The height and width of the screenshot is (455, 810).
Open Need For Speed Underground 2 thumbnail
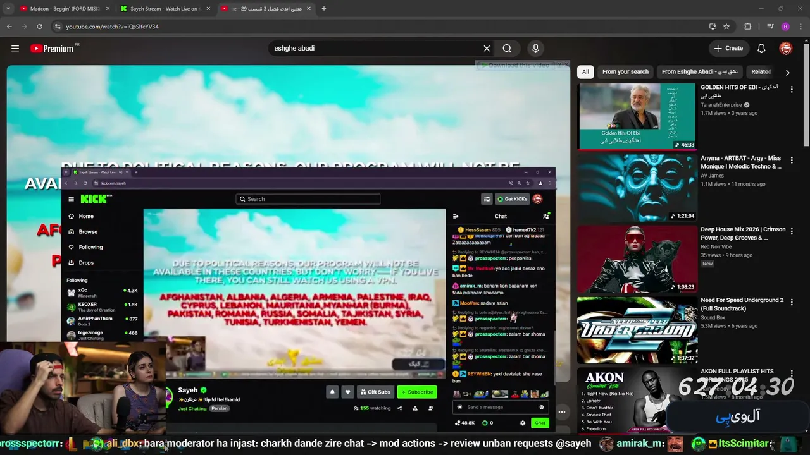click(x=637, y=330)
